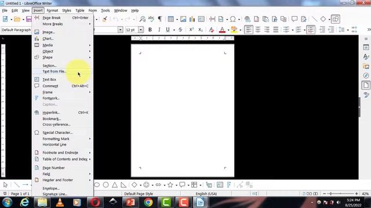Toggle superscript formatting
The width and height of the screenshot is (371, 208).
pos(191,29)
